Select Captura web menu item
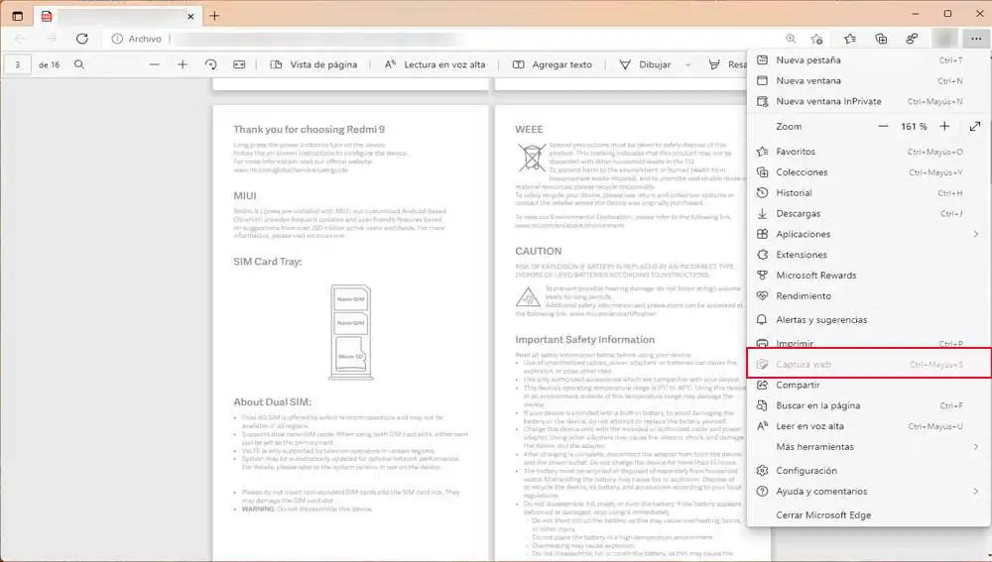The image size is (992, 562). coord(869,364)
